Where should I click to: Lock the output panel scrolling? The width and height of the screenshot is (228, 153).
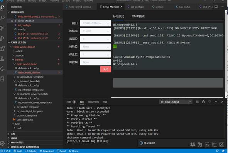tap(203, 102)
